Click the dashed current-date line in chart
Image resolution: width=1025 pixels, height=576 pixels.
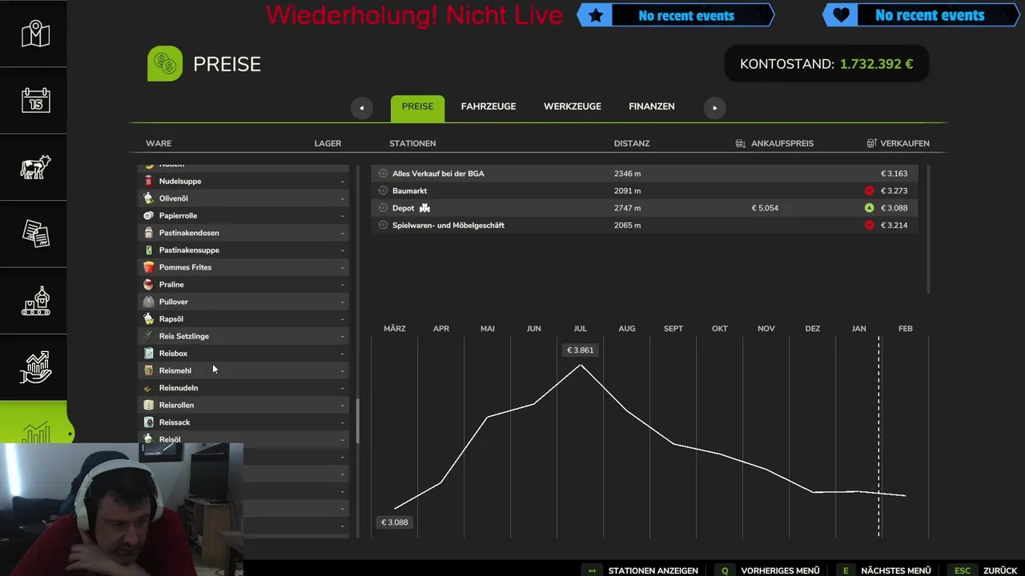pos(878,437)
